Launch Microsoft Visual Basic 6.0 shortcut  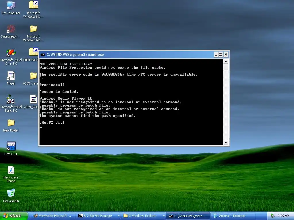(x=11, y=103)
